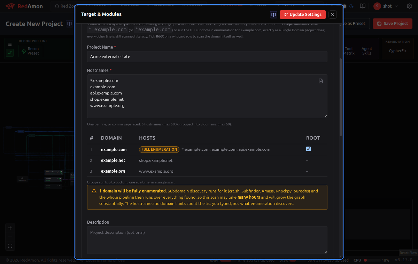Click the Project Name input field
This screenshot has width=418, height=264.
point(207,57)
